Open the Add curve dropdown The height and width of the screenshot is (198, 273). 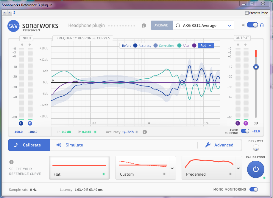206,46
